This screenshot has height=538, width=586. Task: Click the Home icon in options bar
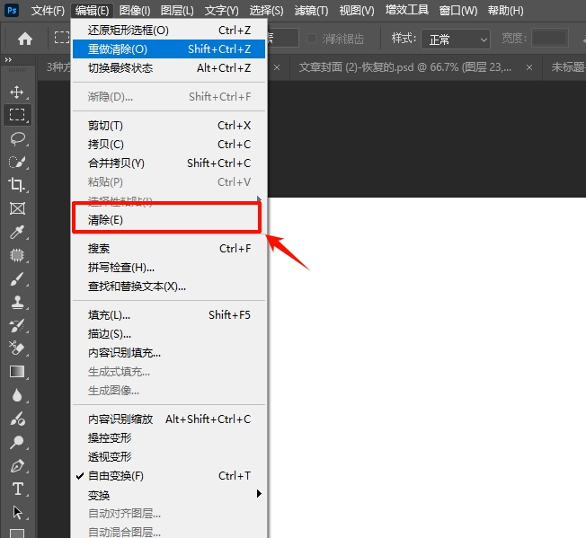[25, 39]
